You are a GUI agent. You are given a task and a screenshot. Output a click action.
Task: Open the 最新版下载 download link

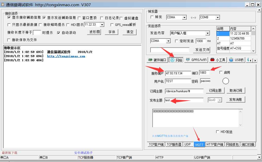(x=10, y=153)
